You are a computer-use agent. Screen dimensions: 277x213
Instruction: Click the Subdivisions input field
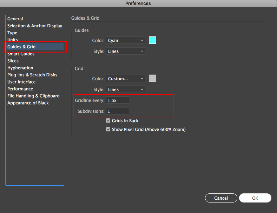click(117, 111)
